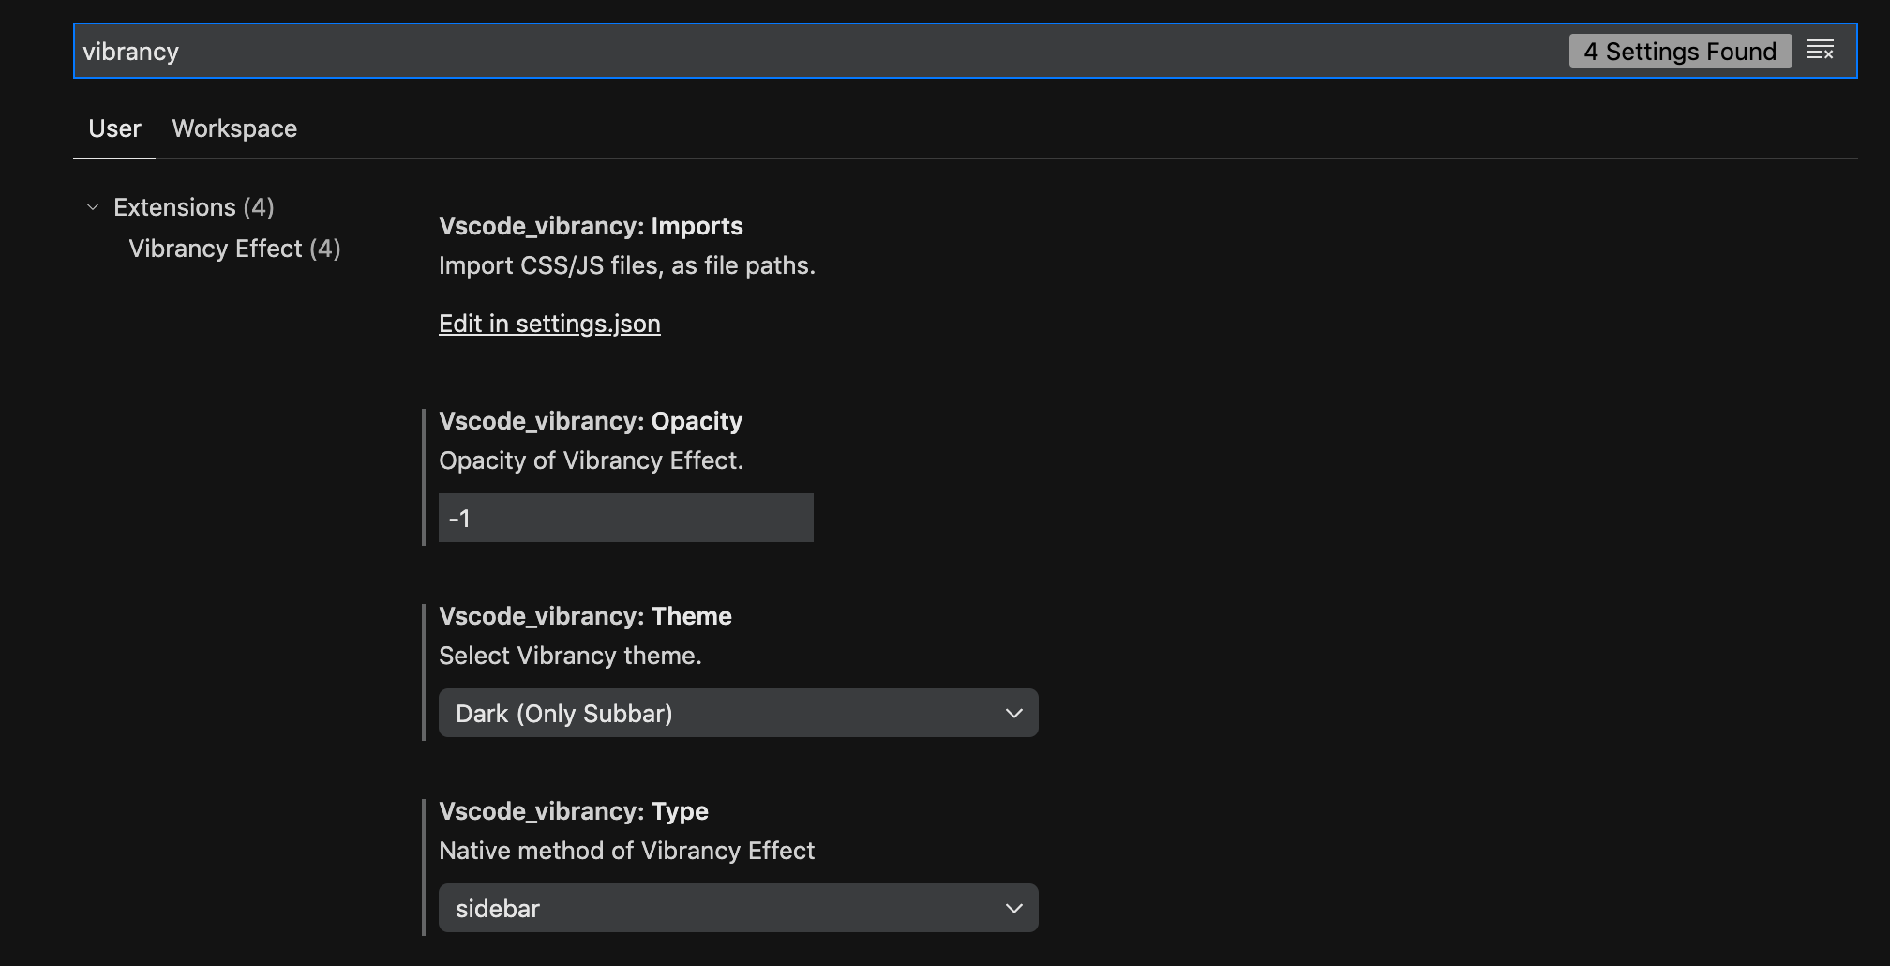Switch to the User settings tab
The height and width of the screenshot is (966, 1890).
point(114,128)
